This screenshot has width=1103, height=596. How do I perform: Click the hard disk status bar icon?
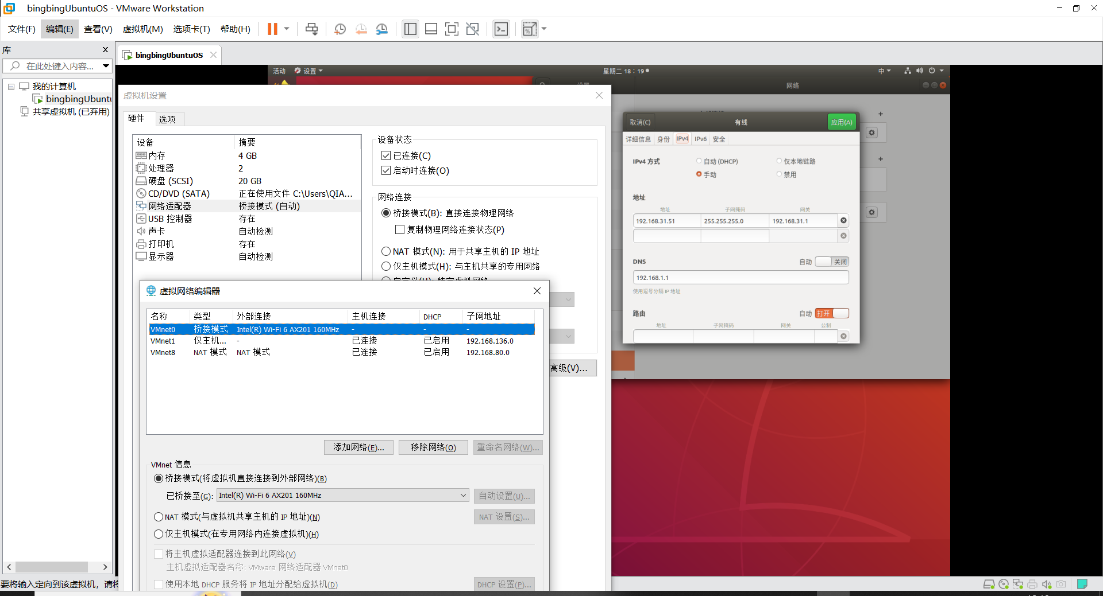click(989, 584)
